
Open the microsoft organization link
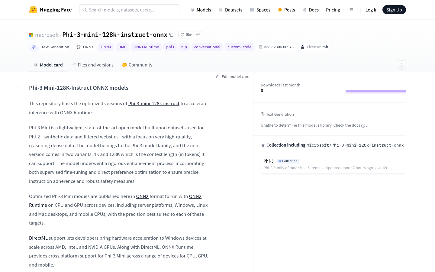[47, 35]
